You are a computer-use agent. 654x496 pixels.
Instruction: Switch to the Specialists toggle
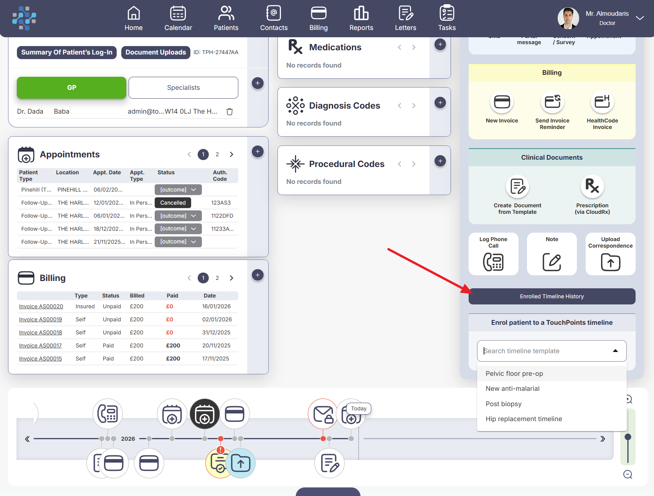coord(183,88)
